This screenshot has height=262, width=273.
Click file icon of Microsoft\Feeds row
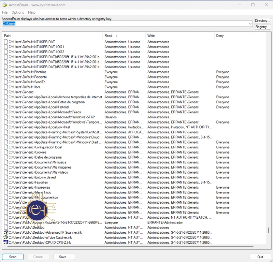tap(6, 112)
